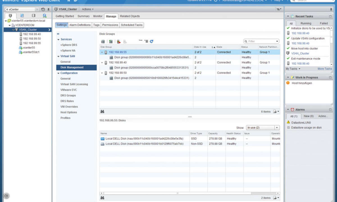Collapse the settings navigation with double arrows

coord(58,34)
